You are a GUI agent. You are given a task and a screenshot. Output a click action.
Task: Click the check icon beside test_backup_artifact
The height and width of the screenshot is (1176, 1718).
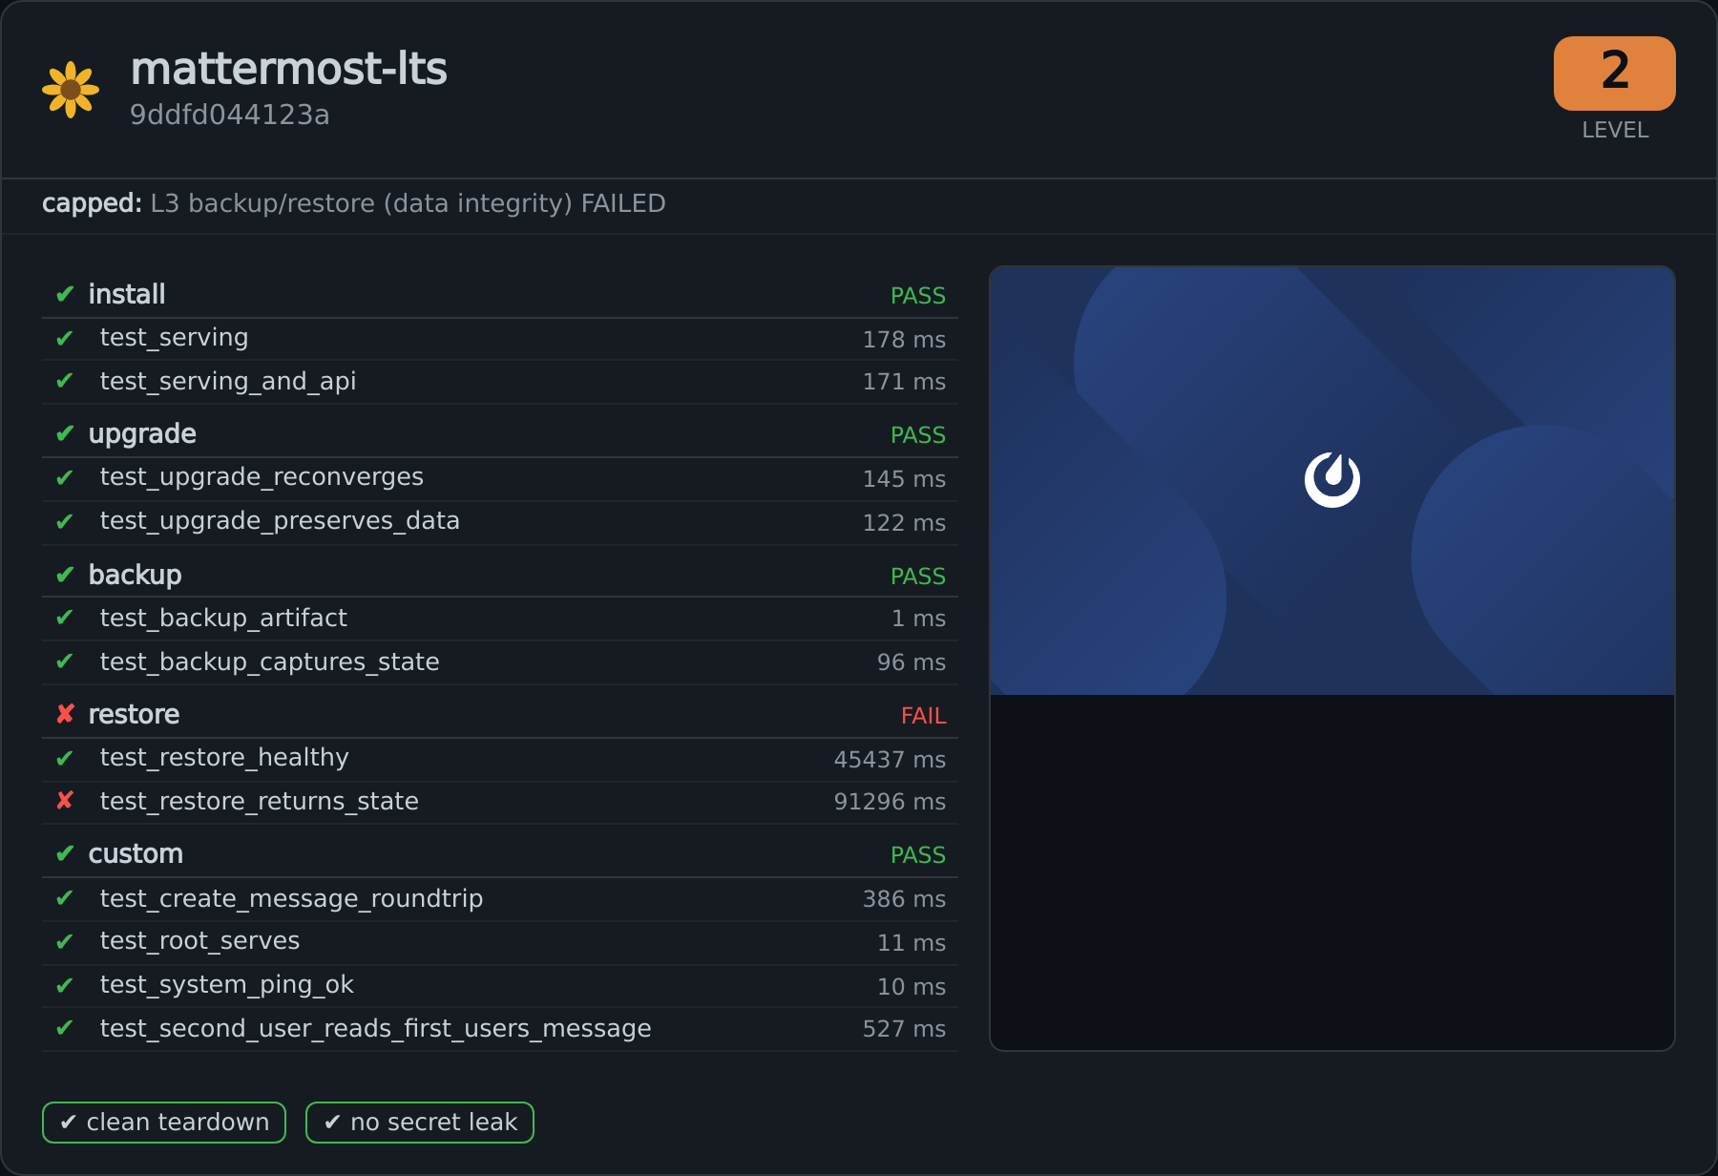[x=65, y=618]
